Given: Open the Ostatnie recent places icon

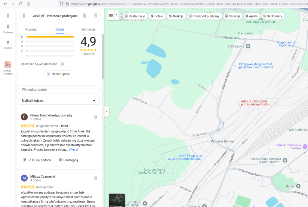Looking at the screenshot, I should 8,42.
